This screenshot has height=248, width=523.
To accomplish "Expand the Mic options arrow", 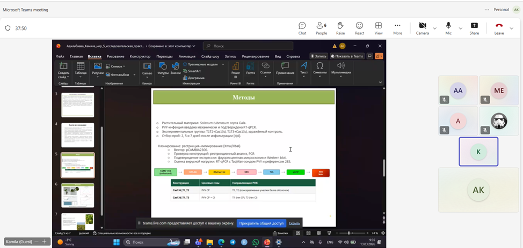I will (460, 28).
